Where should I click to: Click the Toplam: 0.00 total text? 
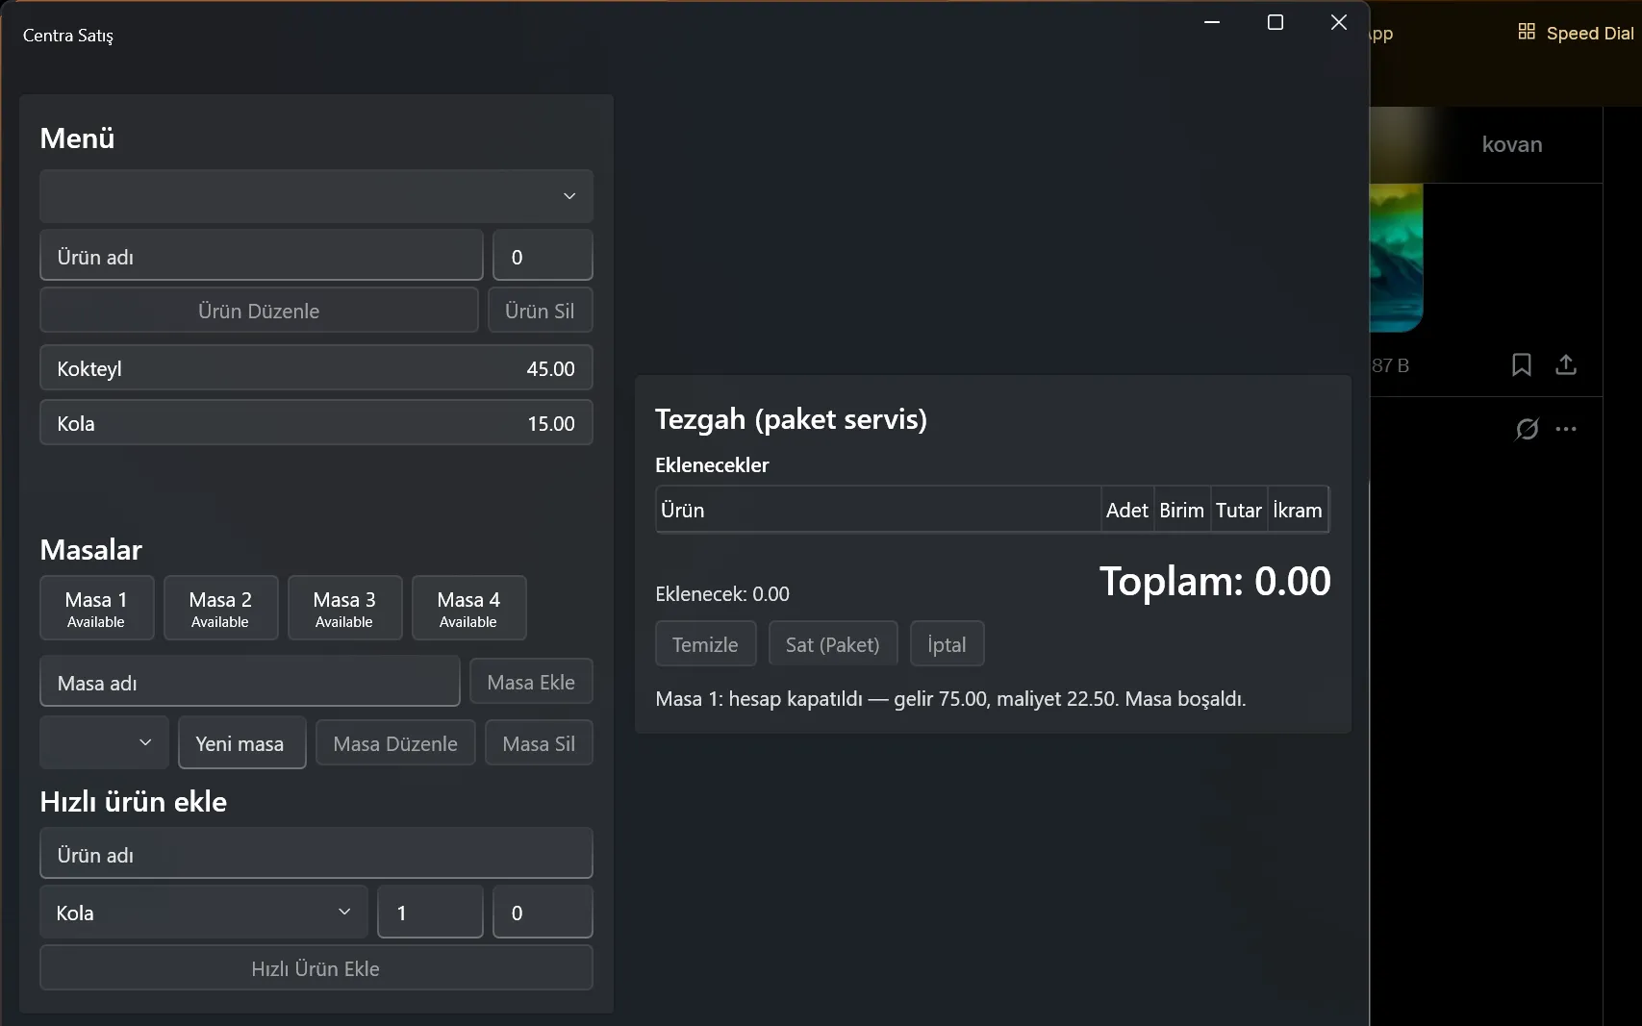(x=1215, y=581)
